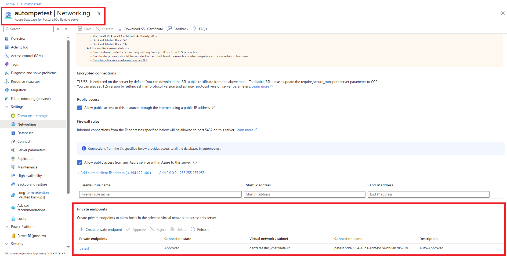
Task: Click the Server parameters gear icon
Action: pos(13,150)
